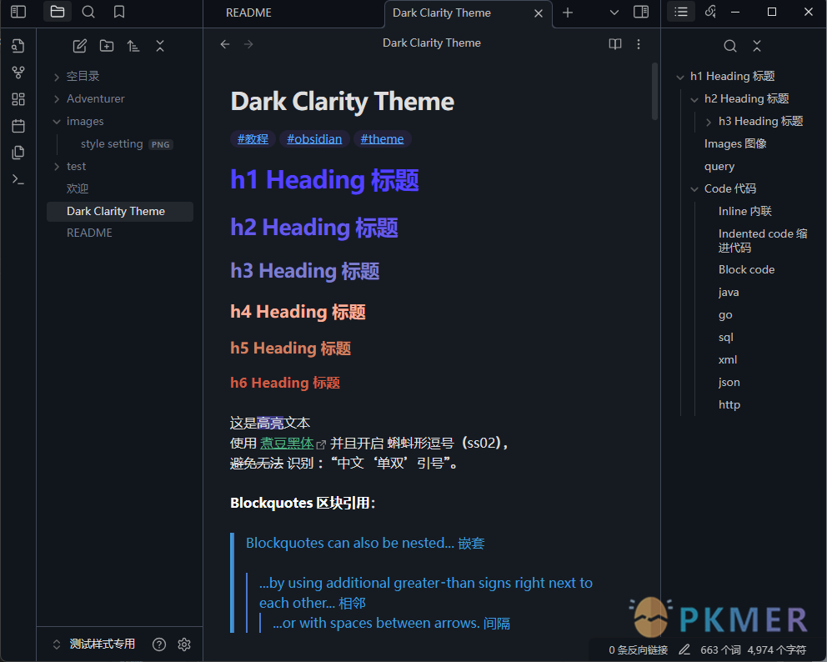Jump to http heading in outline
Image resolution: width=827 pixels, height=662 pixels.
[x=729, y=404]
